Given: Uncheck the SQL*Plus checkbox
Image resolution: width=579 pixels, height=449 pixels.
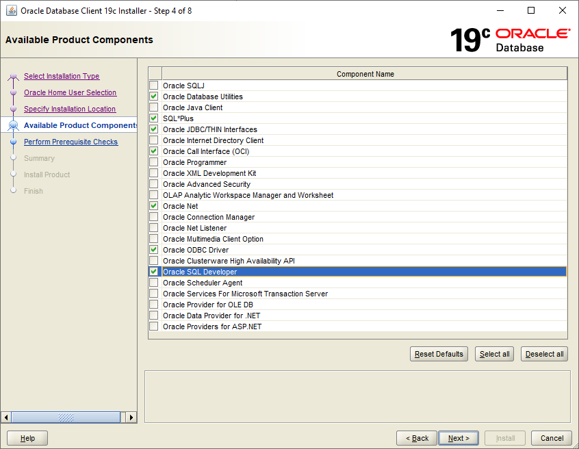Looking at the screenshot, I should [153, 118].
